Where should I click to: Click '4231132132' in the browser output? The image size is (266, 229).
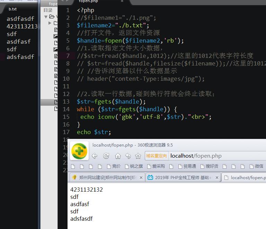87,190
